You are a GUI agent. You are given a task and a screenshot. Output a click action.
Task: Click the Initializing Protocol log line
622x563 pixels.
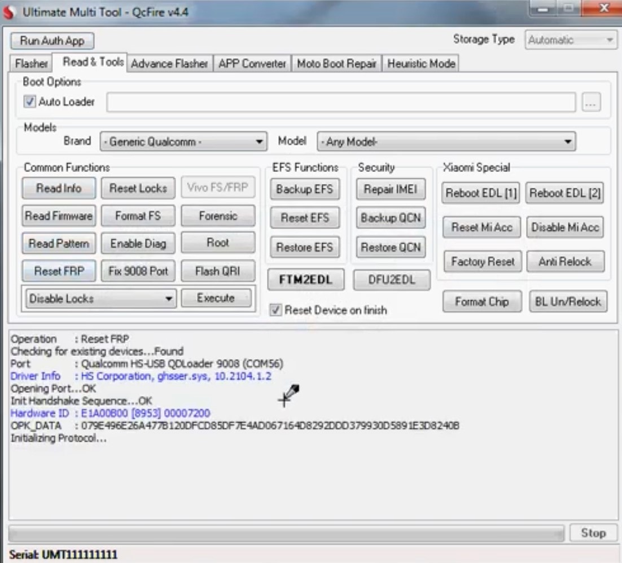[x=59, y=438]
